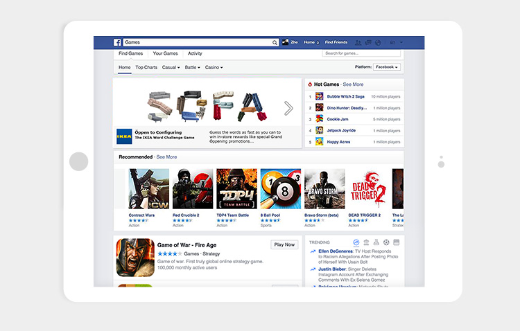Click the trending arrow beside Justin Bieber
520x331 pixels.
(313, 269)
